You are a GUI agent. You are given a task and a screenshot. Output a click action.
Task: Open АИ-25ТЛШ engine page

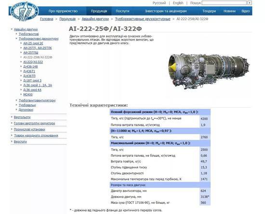coord(31,52)
